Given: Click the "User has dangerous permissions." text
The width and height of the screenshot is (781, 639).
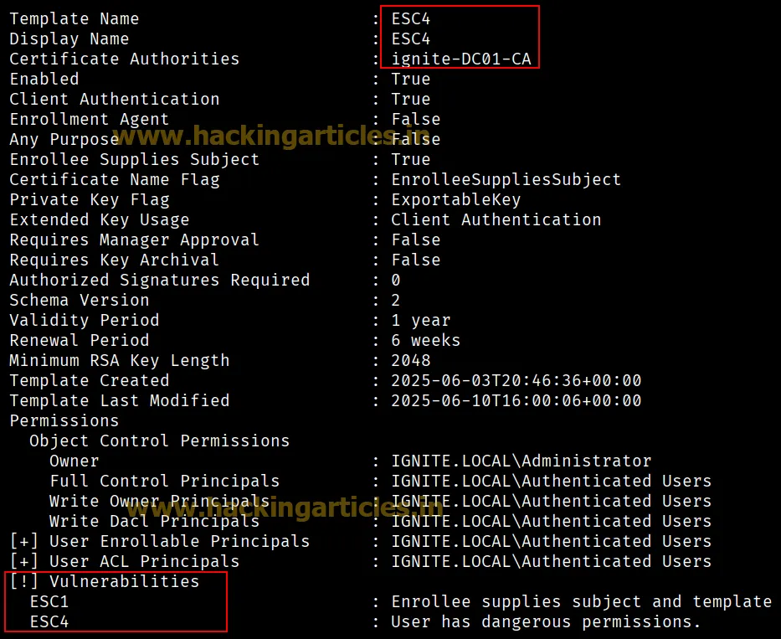Looking at the screenshot, I should pos(546,621).
